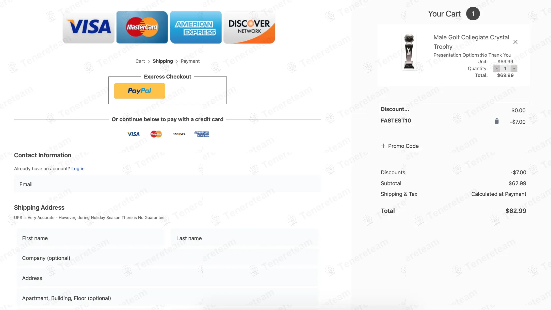Click the cart item count badge
Viewport: 551px width, 310px height.
(x=473, y=14)
